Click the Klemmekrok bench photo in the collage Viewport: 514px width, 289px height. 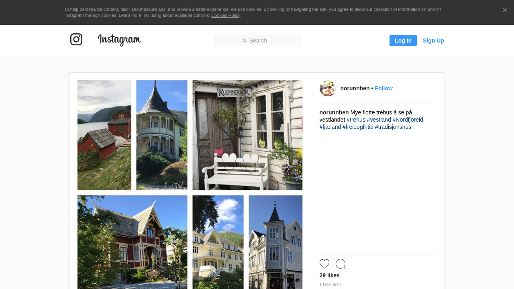point(247,135)
